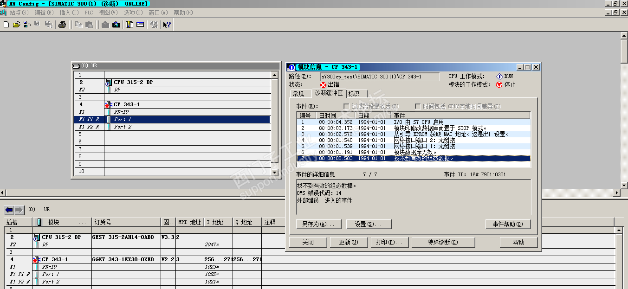Open the PLC menu
This screenshot has width=628, height=289.
tap(89, 13)
